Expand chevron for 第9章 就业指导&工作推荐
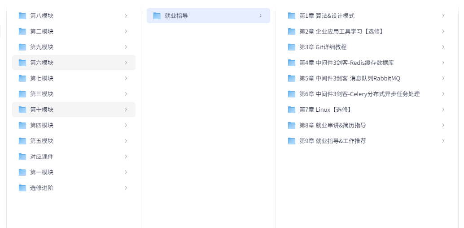Viewport: 464px width, 228px height. click(x=443, y=141)
